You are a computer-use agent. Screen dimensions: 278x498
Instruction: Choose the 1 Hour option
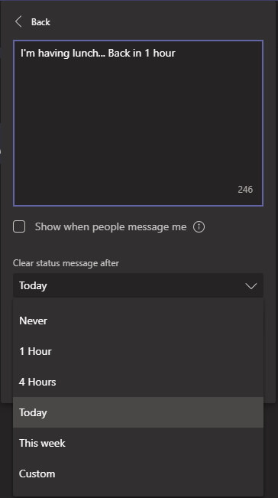[138, 351]
